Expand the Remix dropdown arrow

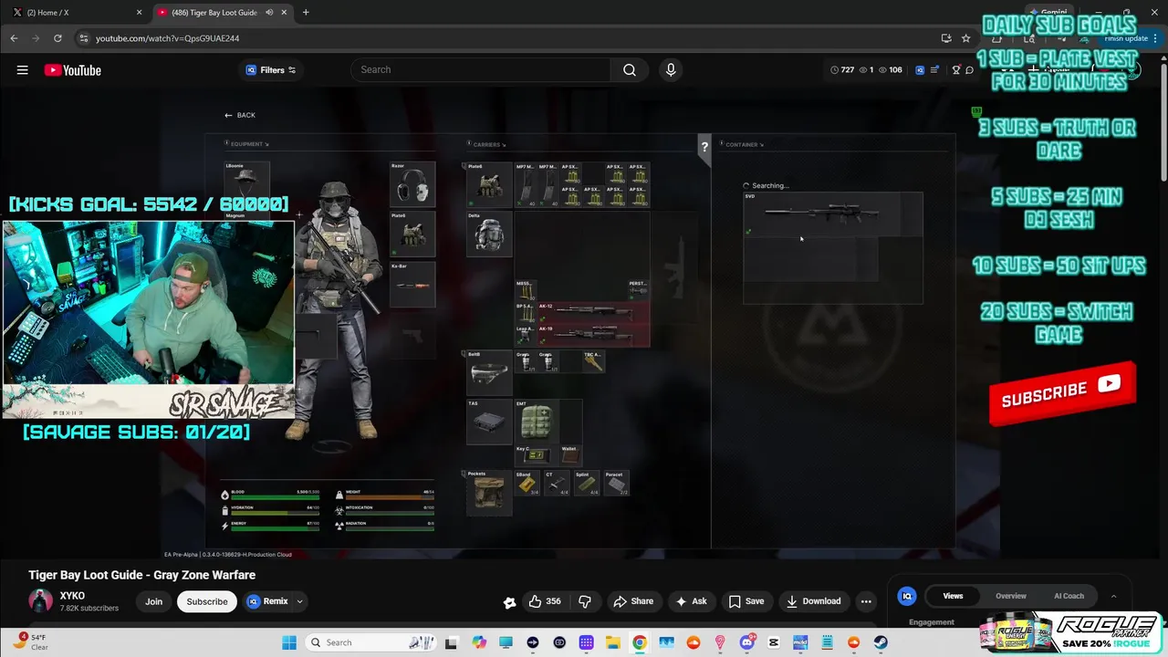point(299,601)
